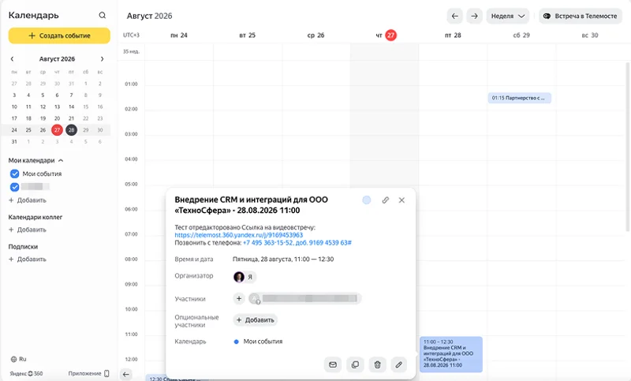Close the event details popup

click(401, 200)
